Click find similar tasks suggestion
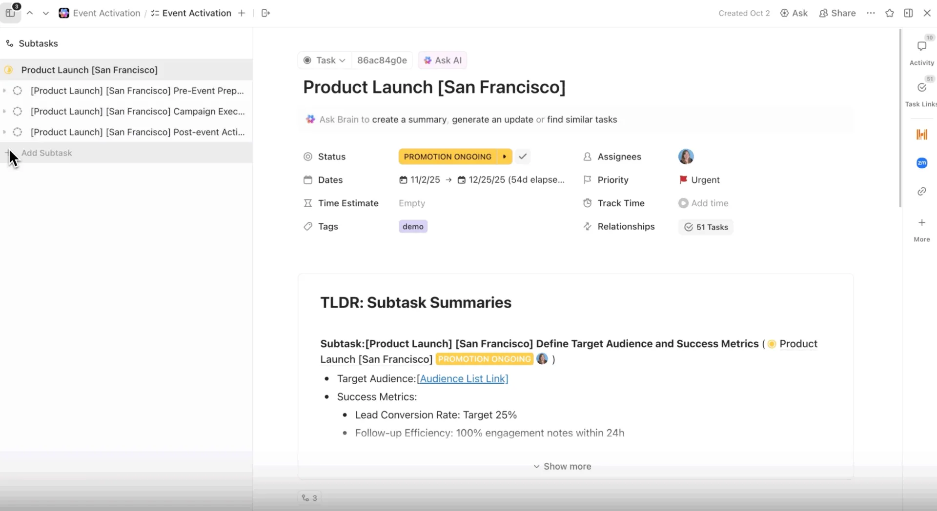Viewport: 937px width, 511px height. click(582, 119)
